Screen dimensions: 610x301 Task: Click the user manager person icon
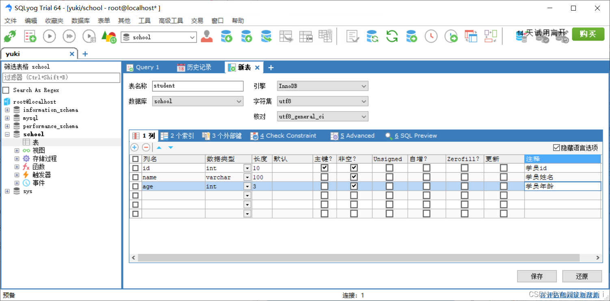point(207,37)
